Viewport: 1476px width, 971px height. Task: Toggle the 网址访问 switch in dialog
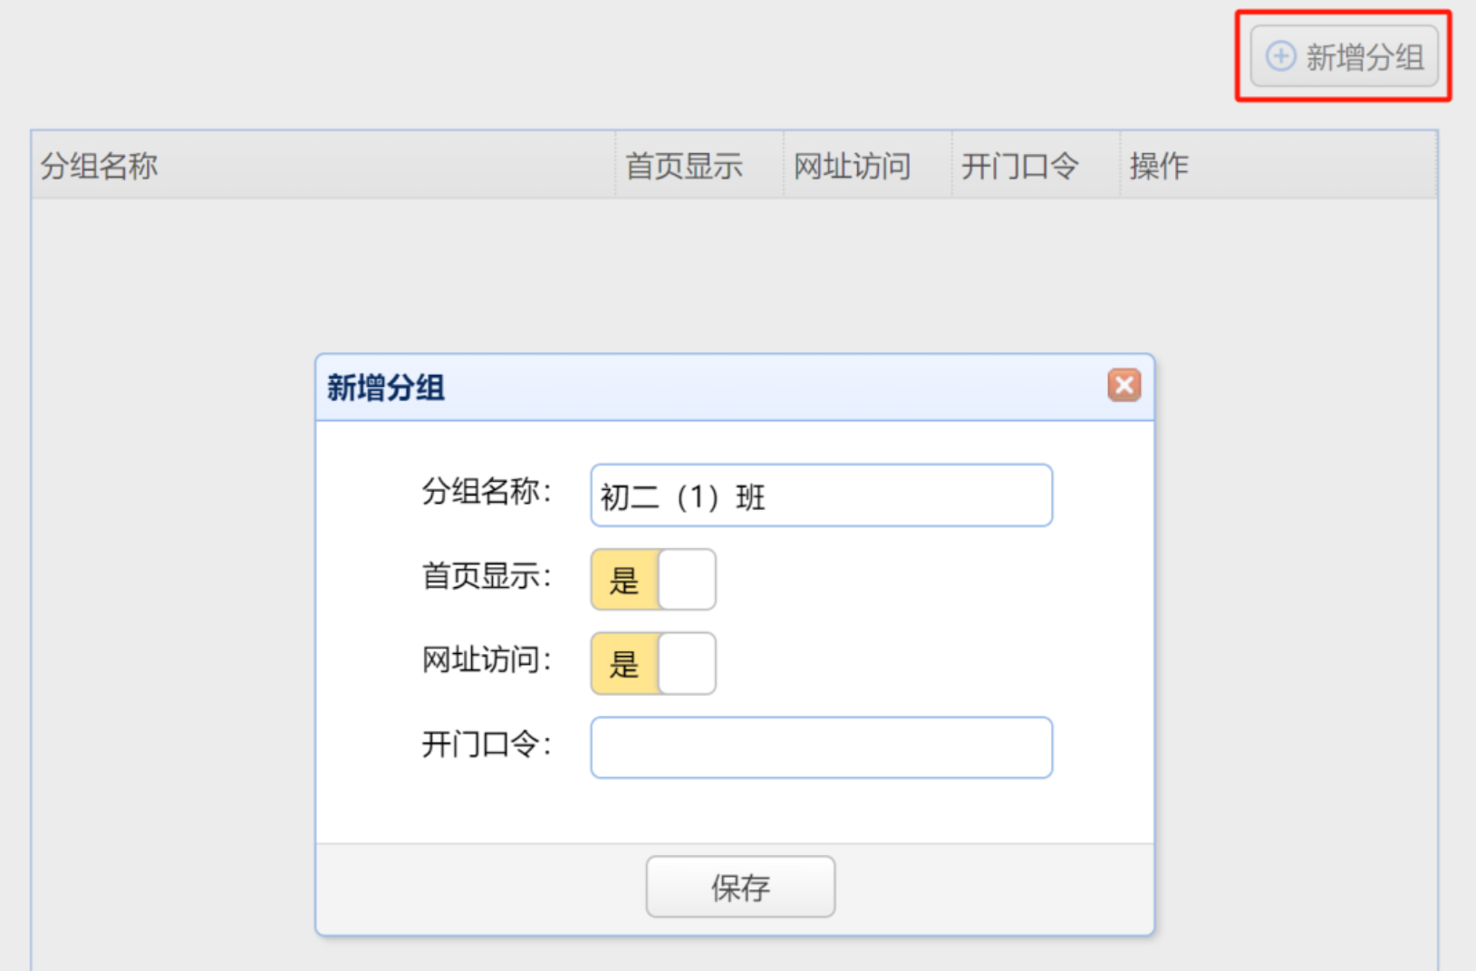click(653, 663)
